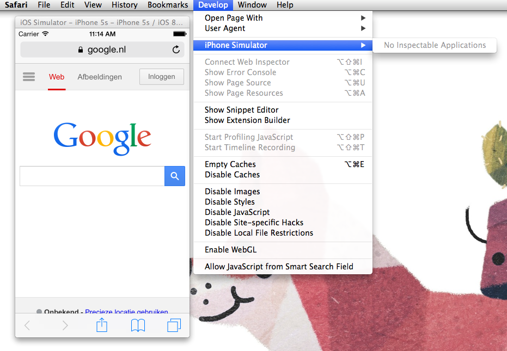Open the View menu
507x351 pixels.
coord(93,5)
